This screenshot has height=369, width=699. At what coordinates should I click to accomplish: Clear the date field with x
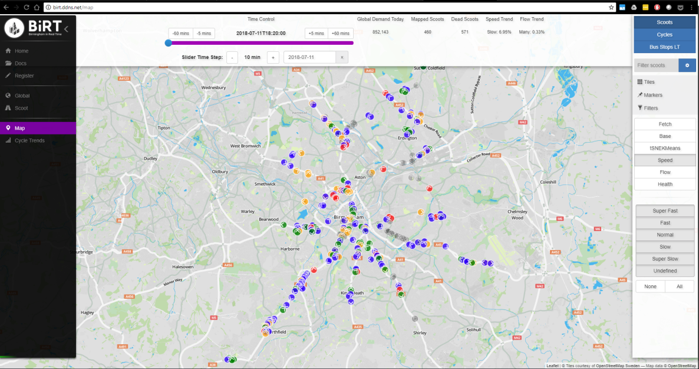coord(342,58)
